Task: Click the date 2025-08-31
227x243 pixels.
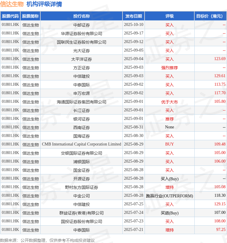Action: (x=134, y=127)
